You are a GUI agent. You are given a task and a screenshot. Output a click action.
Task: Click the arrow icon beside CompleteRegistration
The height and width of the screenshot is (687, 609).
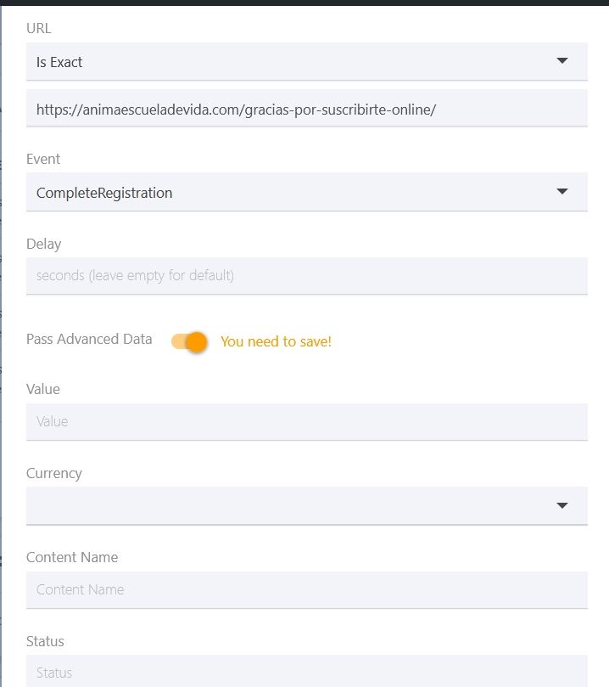(x=562, y=191)
